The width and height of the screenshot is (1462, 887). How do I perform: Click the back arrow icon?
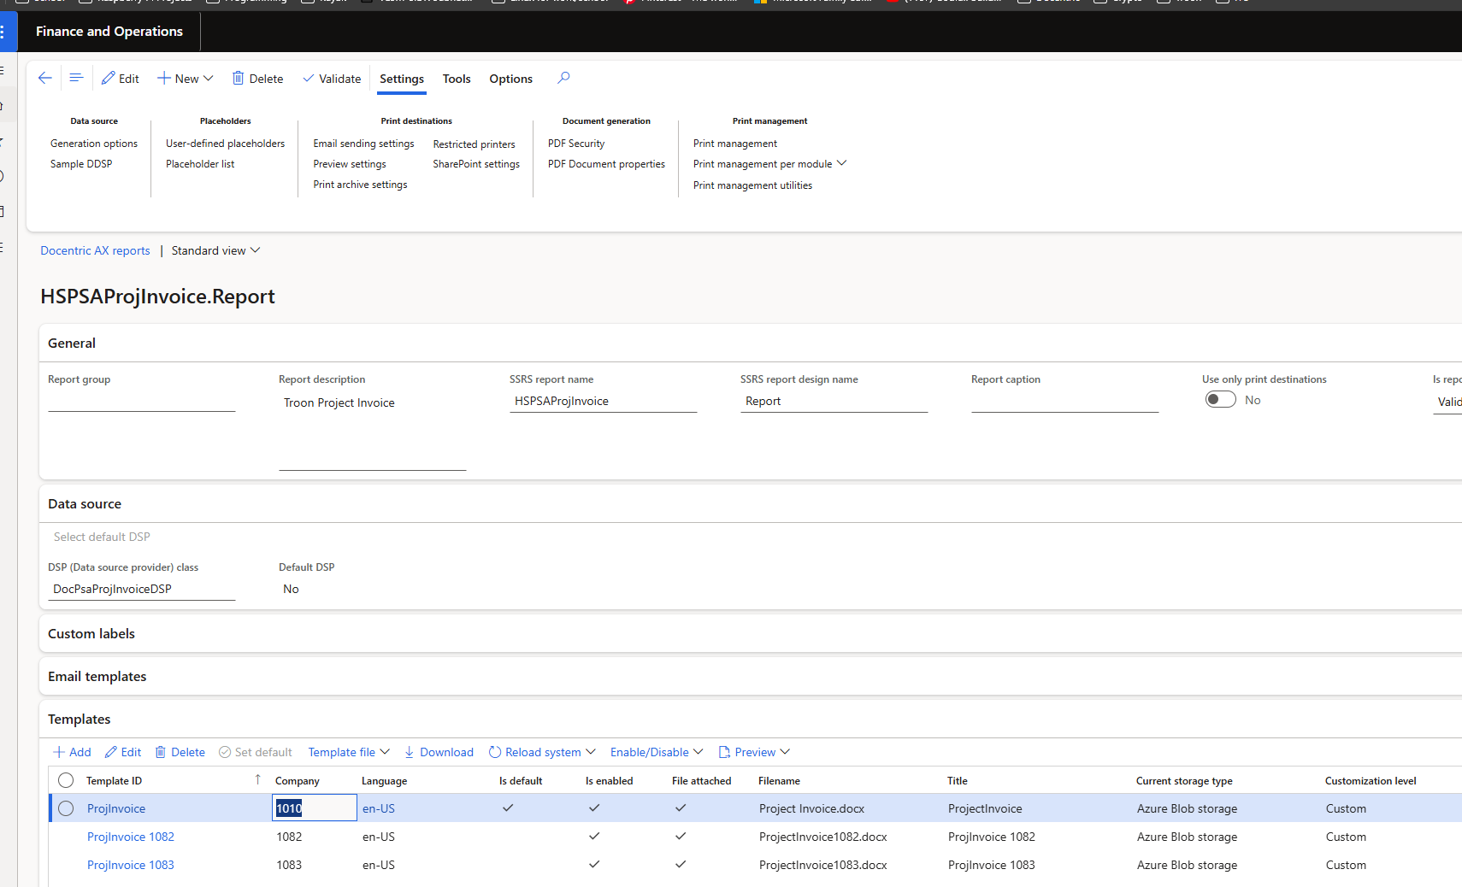click(45, 78)
